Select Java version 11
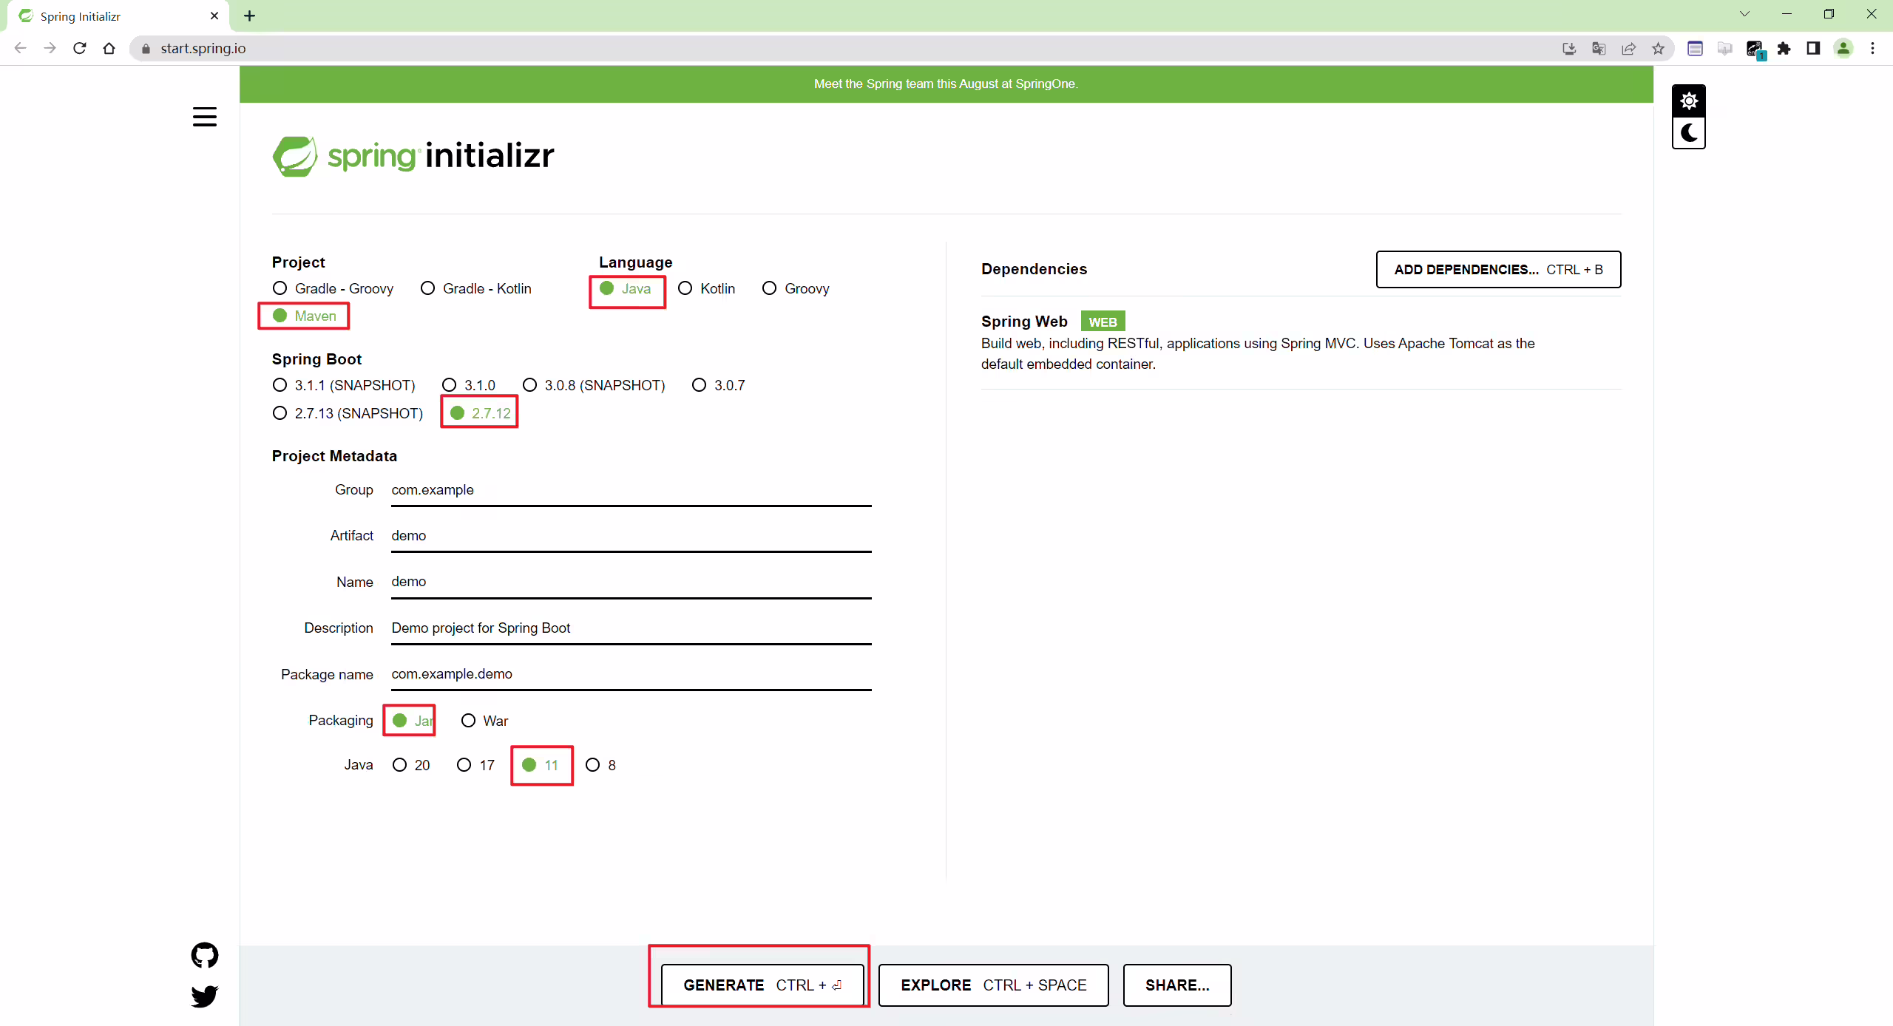This screenshot has width=1893, height=1026. 540,765
